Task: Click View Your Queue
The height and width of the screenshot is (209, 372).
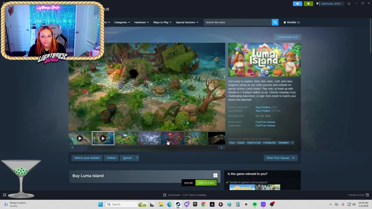Action: pyautogui.click(x=280, y=158)
